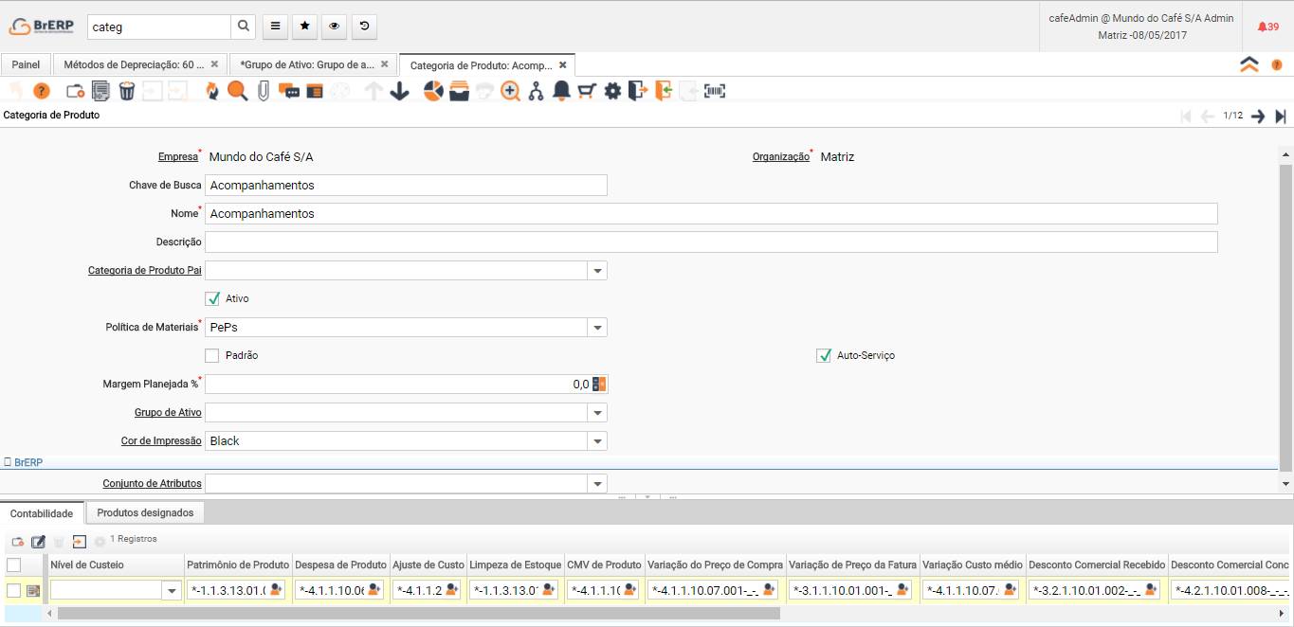Open Grupo de Ativo dropdown

pos(597,413)
